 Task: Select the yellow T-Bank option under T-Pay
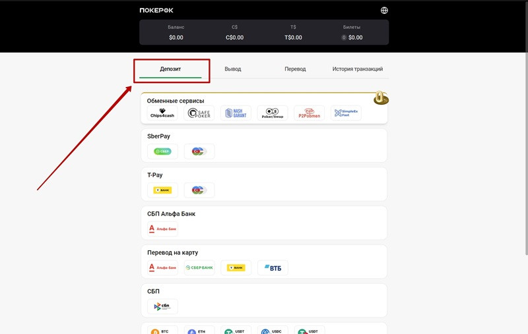[x=162, y=190]
